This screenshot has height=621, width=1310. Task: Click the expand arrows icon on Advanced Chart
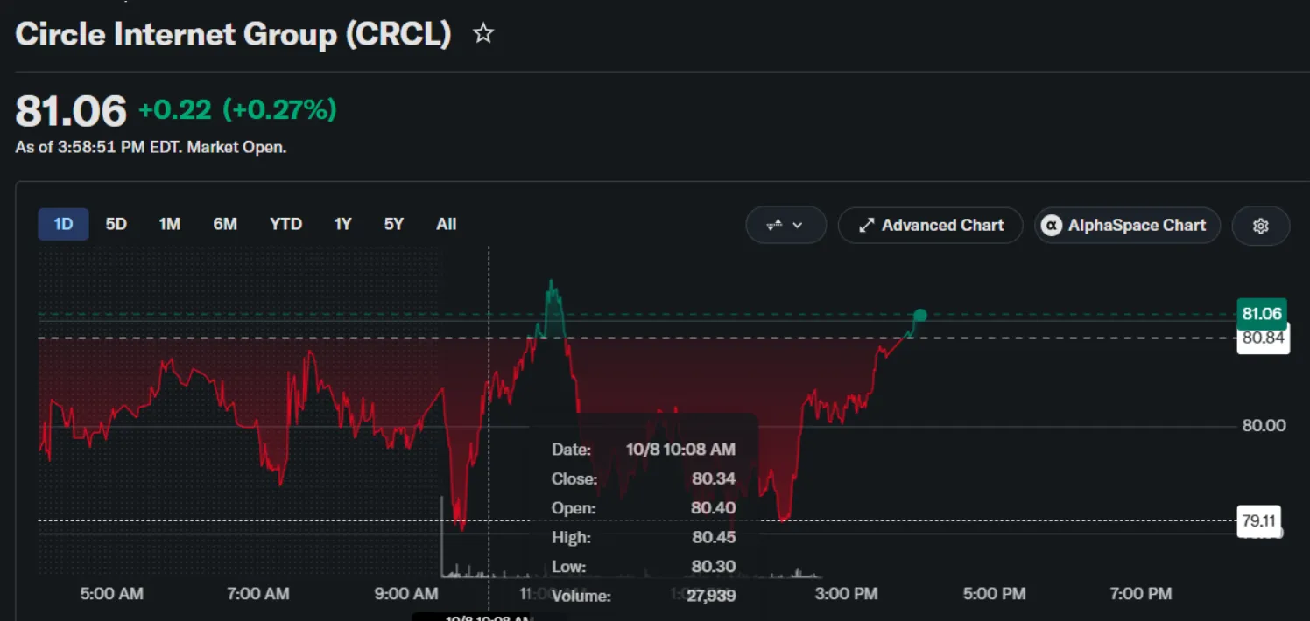[x=866, y=226]
